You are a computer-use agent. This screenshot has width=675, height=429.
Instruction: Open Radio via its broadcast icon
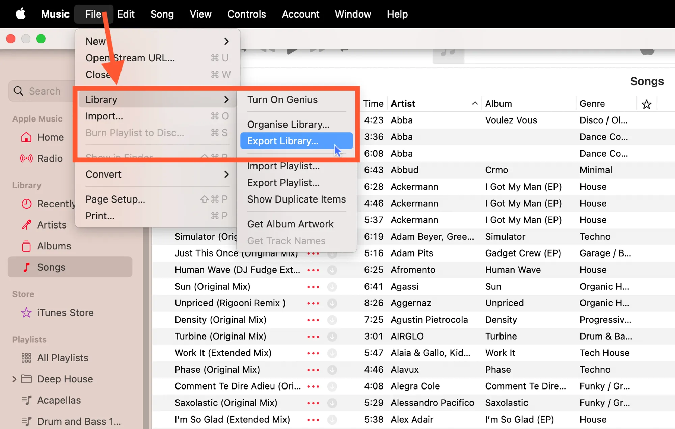coord(26,158)
